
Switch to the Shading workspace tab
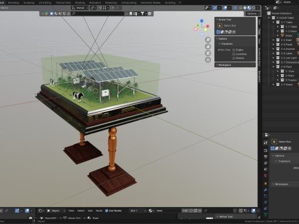(x=80, y=2)
